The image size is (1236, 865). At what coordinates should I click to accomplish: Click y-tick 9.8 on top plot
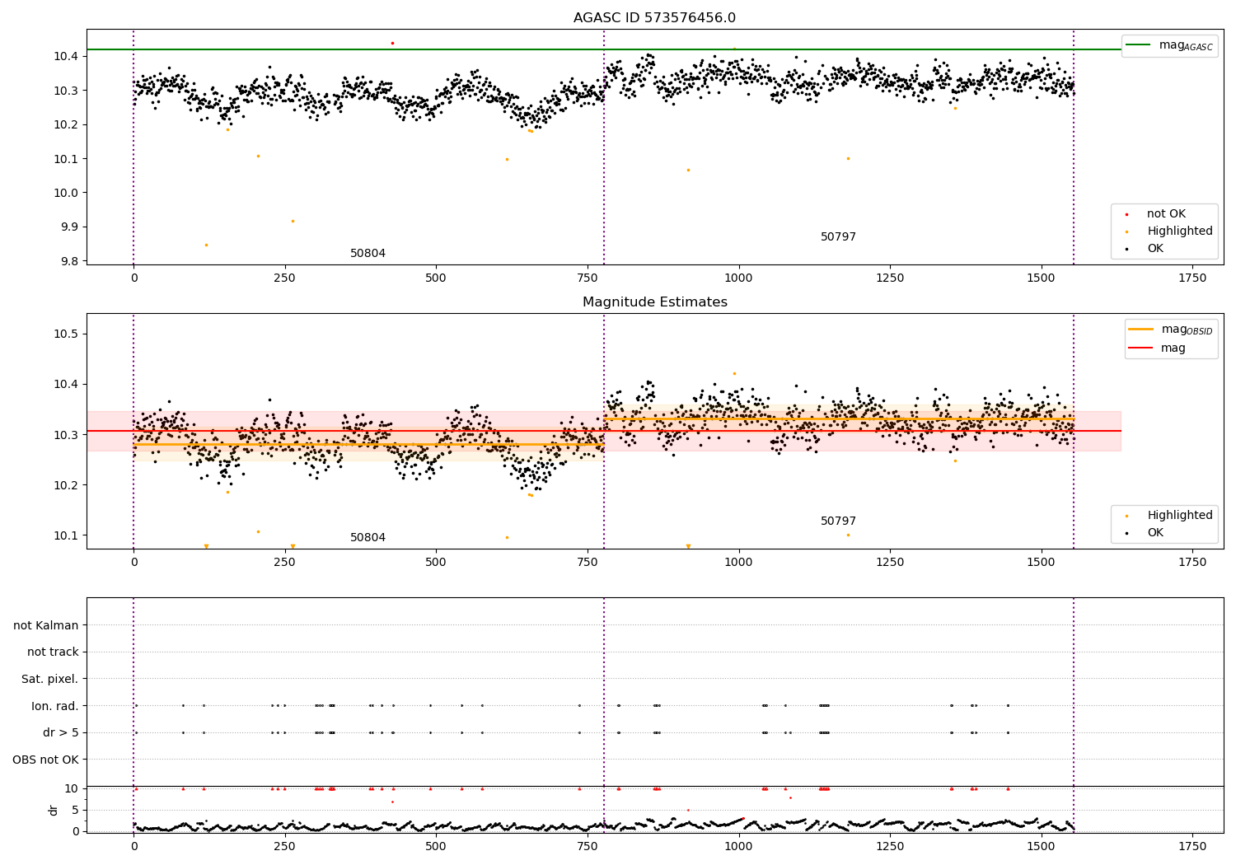point(66,261)
